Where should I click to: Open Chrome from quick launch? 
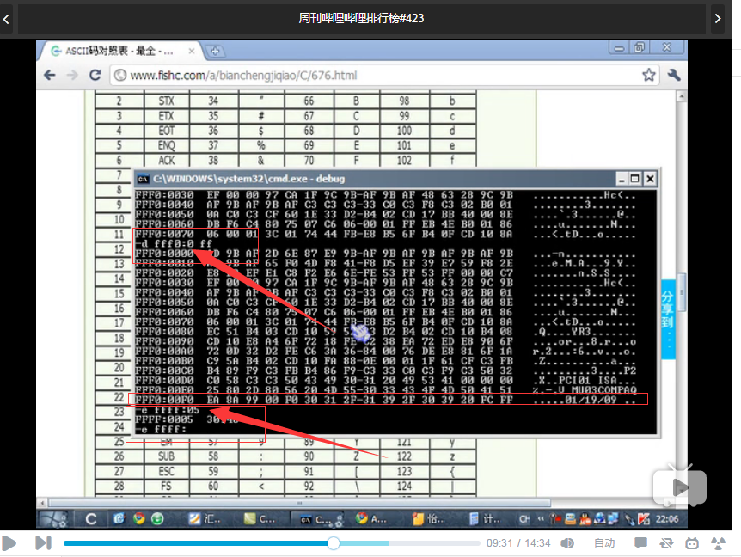tap(138, 518)
